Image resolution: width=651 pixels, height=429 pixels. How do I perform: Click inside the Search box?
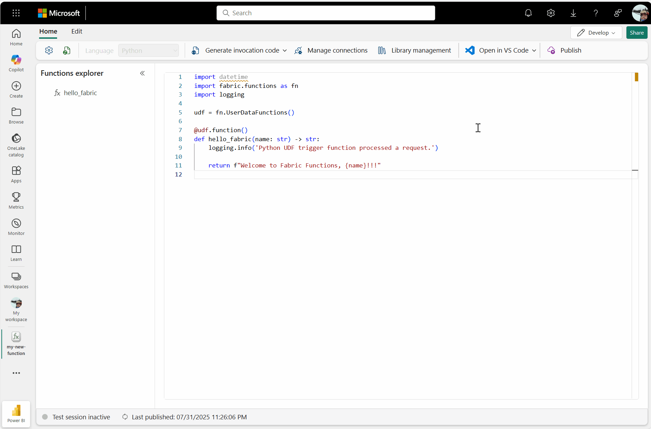tap(325, 13)
